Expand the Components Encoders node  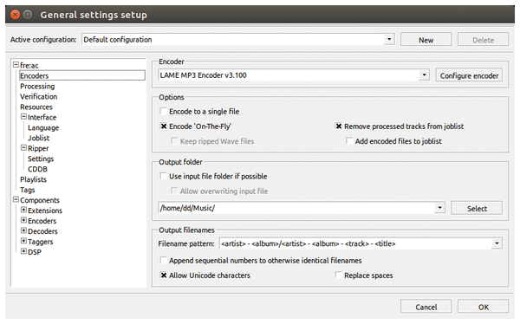[x=23, y=220]
